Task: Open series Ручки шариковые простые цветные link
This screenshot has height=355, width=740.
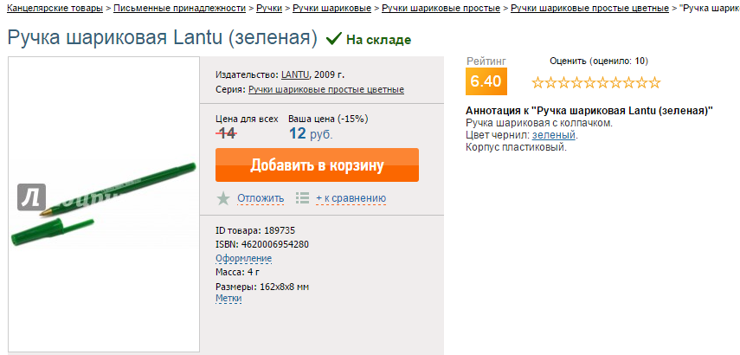Action: 326,90
